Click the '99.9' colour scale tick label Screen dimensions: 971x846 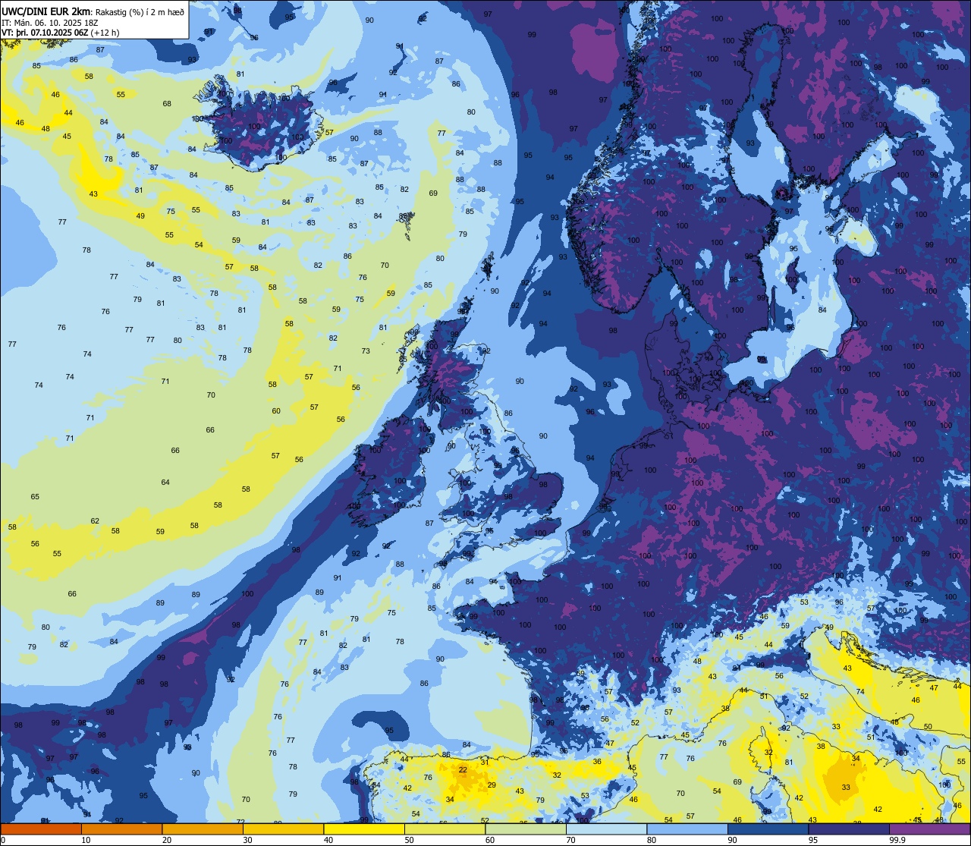pos(897,839)
